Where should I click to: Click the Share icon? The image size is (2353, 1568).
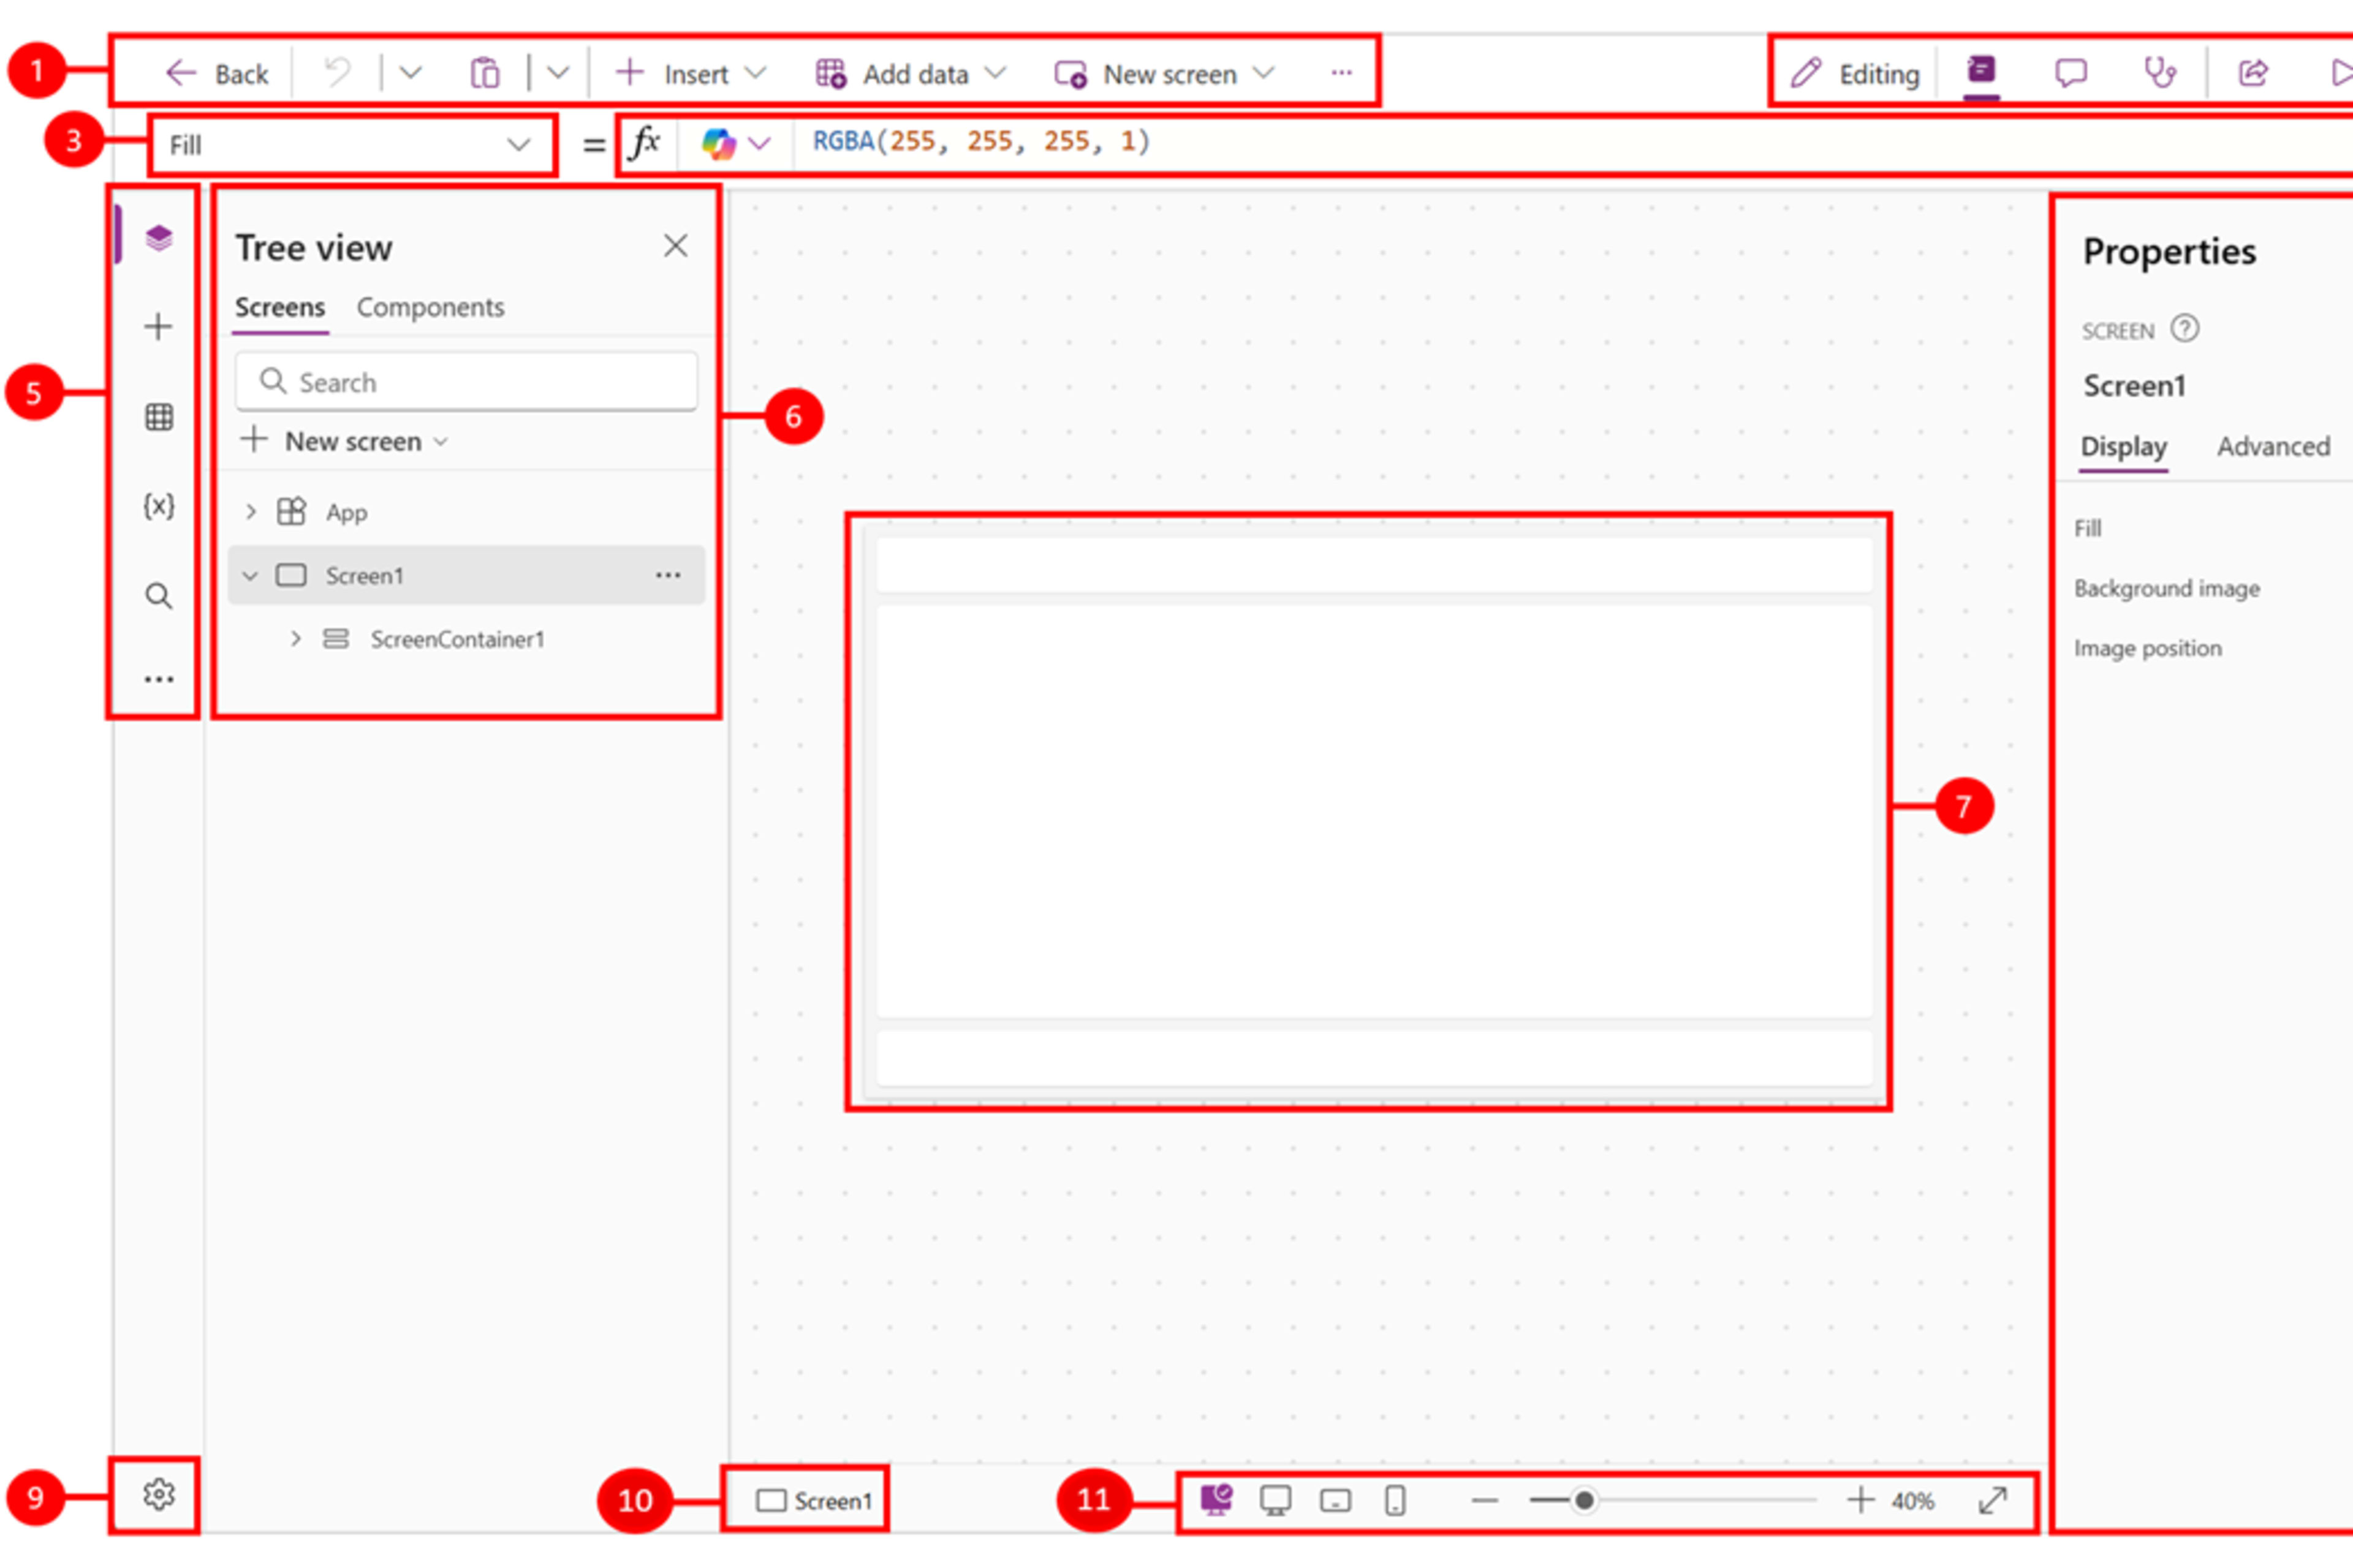(2252, 73)
